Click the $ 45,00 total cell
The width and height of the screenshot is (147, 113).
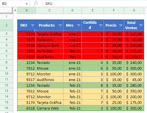coord(134,80)
